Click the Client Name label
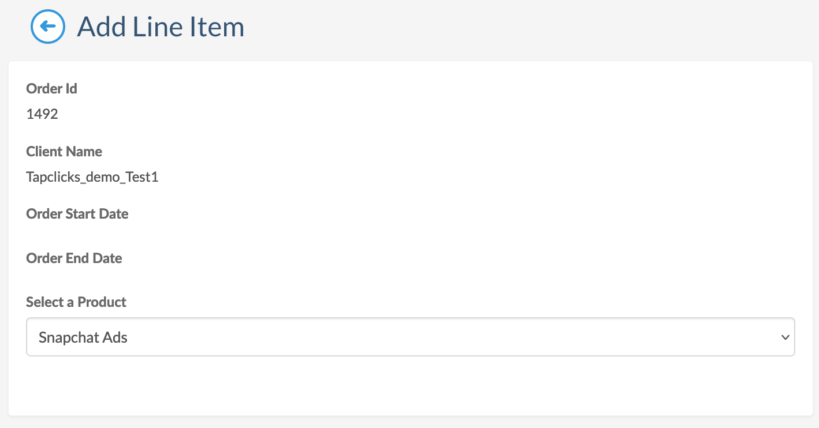Image resolution: width=819 pixels, height=428 pixels. 64,151
